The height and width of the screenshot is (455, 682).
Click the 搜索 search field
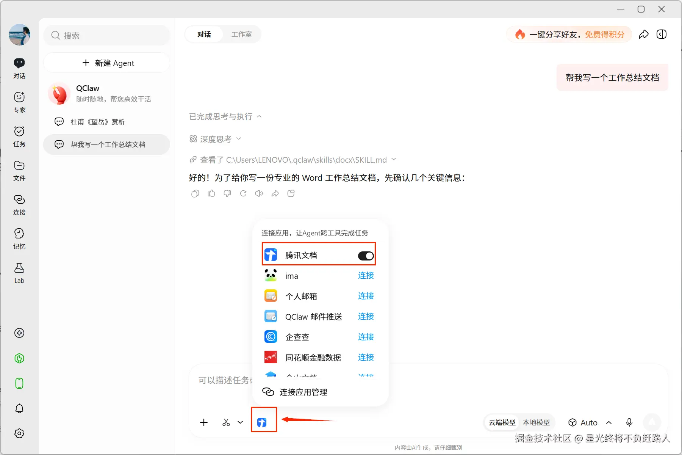[106, 35]
